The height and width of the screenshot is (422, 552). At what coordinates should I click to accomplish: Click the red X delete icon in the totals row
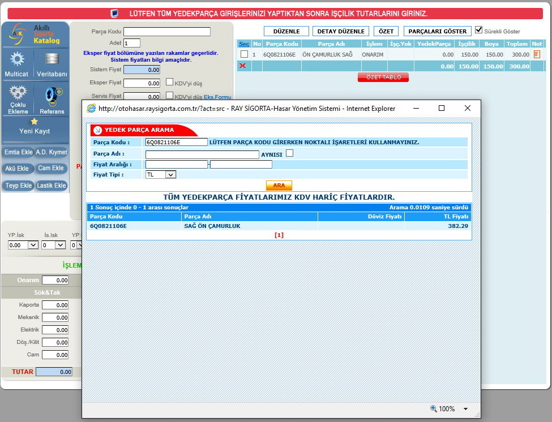pos(242,66)
